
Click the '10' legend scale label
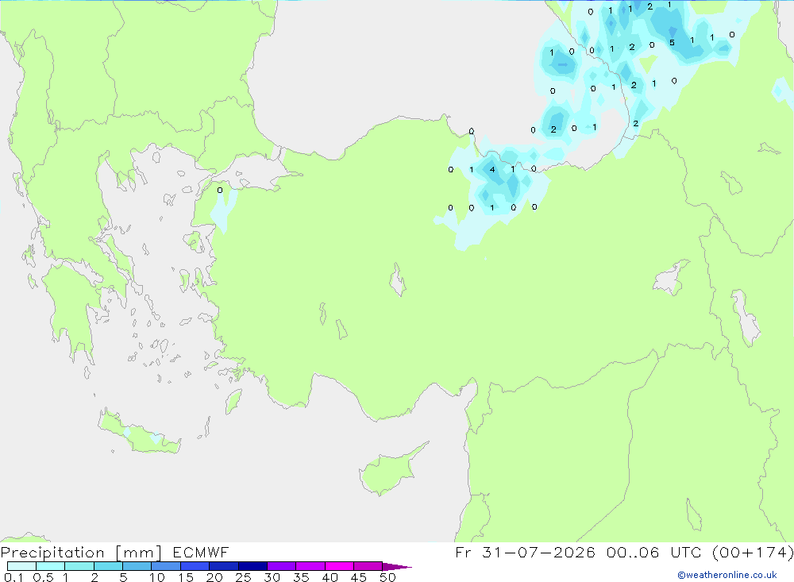coord(157,577)
